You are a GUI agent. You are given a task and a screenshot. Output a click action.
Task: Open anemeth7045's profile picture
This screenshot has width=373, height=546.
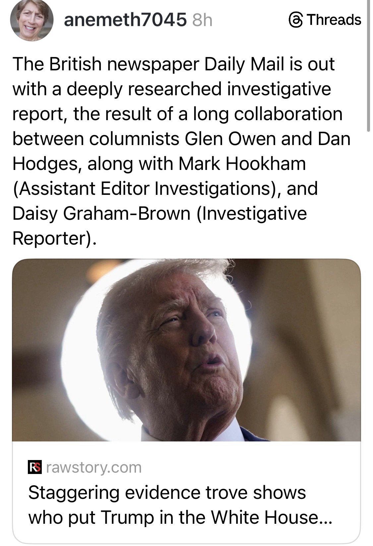[x=32, y=21]
